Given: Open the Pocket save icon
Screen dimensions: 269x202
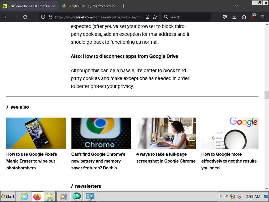Looking at the screenshot, I should [225, 17].
